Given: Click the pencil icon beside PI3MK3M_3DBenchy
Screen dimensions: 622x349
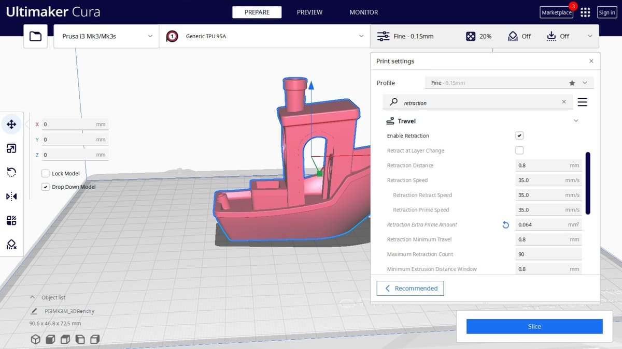Looking at the screenshot, I should pyautogui.click(x=34, y=311).
